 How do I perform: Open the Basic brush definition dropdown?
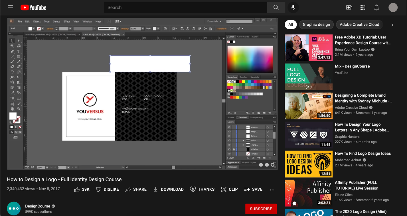(x=118, y=29)
